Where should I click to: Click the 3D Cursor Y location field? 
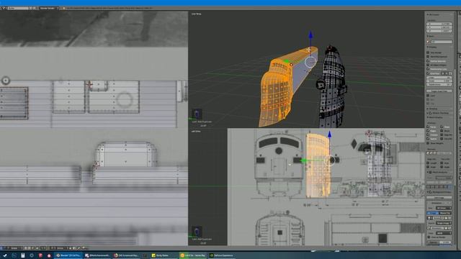click(x=439, y=27)
